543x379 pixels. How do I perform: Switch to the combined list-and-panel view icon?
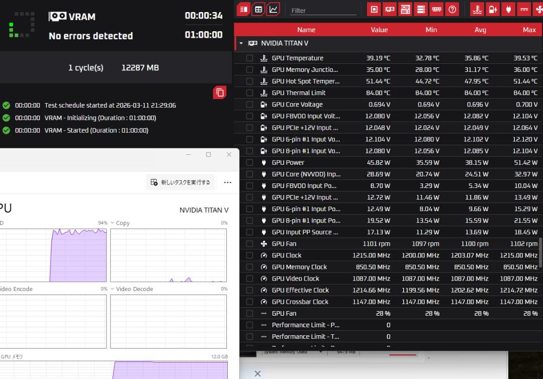pos(244,10)
